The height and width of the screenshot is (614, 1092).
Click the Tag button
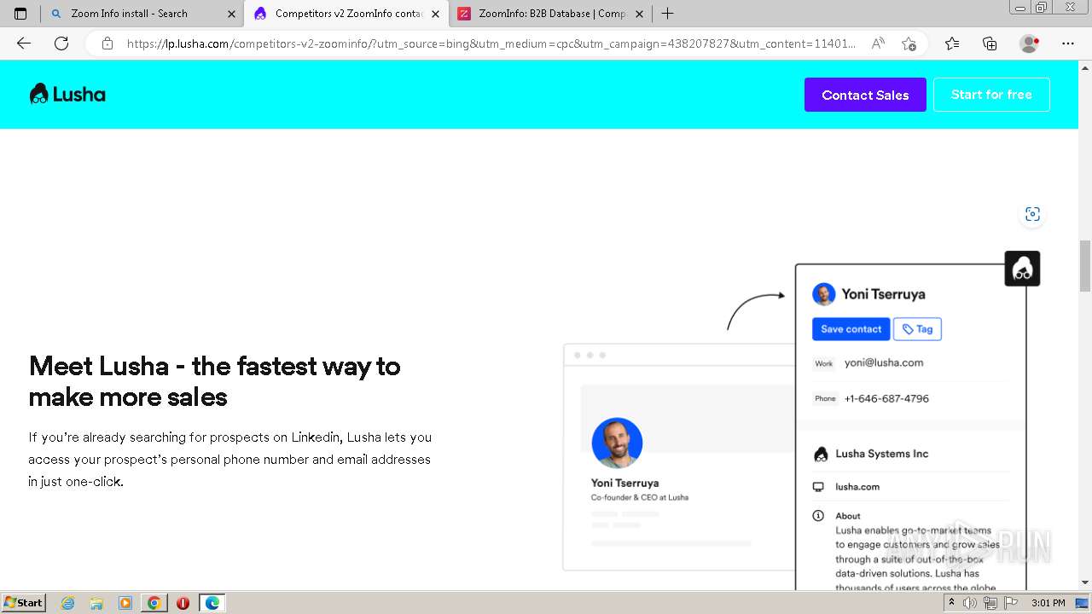(917, 329)
